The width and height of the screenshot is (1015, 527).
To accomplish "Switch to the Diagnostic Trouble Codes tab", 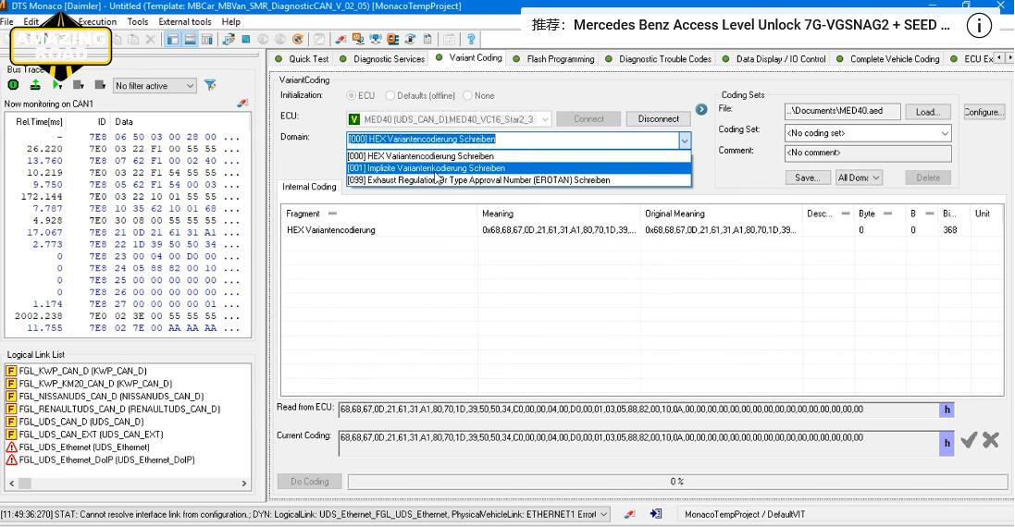I will click(659, 59).
